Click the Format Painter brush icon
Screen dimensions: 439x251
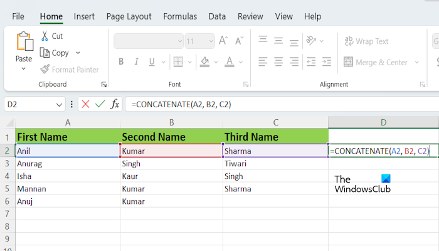tap(45, 70)
